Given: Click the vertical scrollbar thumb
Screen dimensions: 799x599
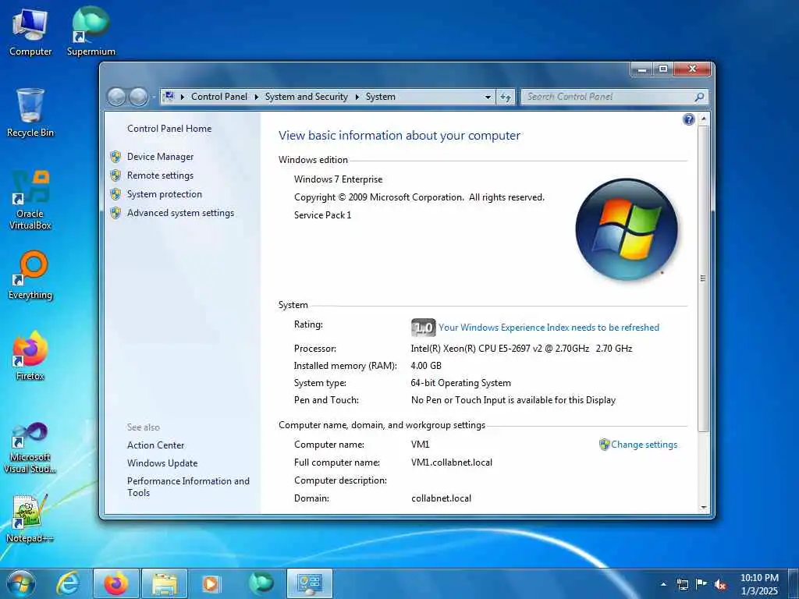Looking at the screenshot, I should (x=703, y=278).
